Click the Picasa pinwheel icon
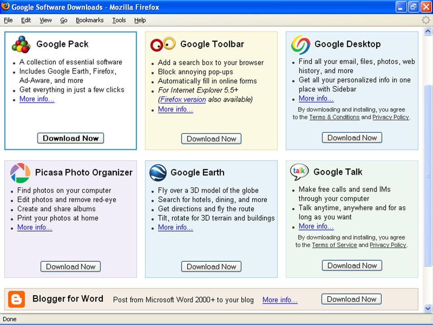433x325 pixels. (x=20, y=173)
